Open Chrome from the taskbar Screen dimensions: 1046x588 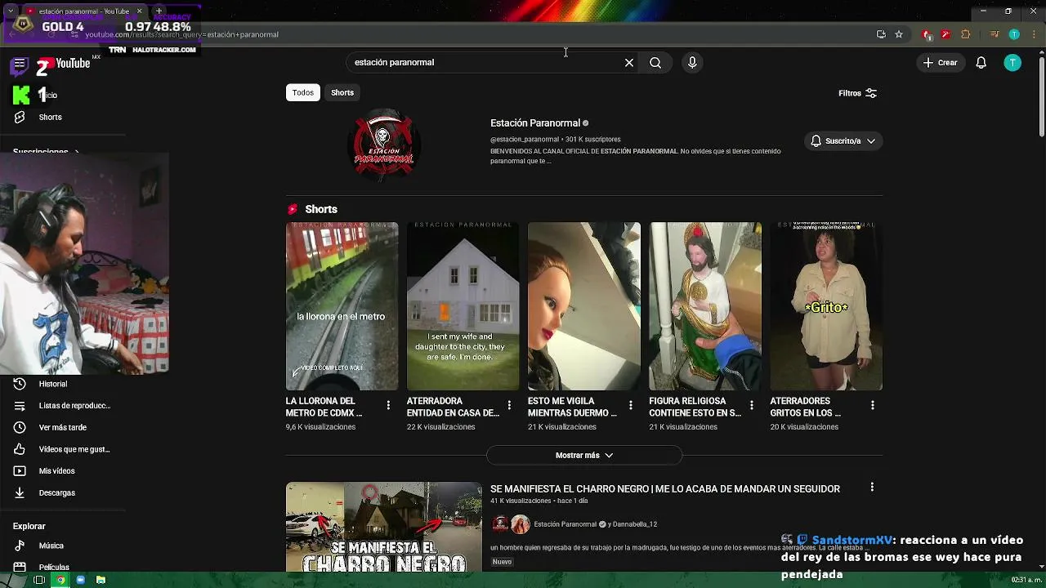coord(60,580)
